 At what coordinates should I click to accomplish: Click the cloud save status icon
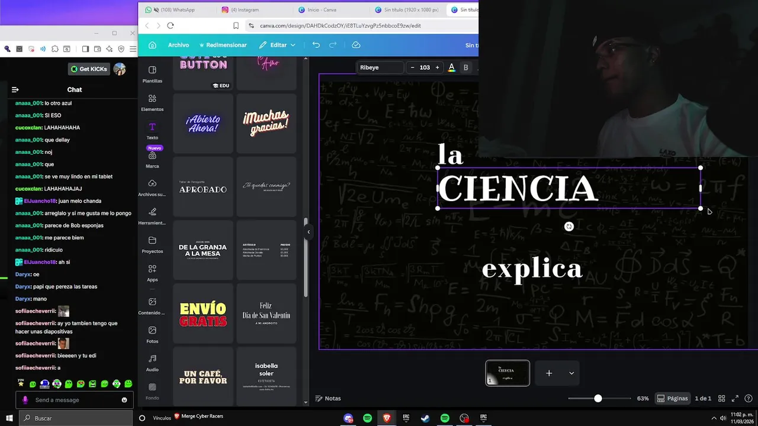(x=356, y=45)
